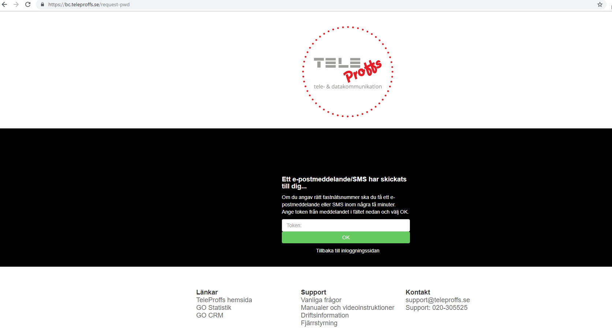Go back using the browser back arrow
This screenshot has height=334, width=612.
(4, 4)
